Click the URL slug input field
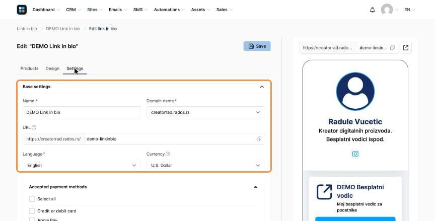The image size is (435, 221). point(174,139)
